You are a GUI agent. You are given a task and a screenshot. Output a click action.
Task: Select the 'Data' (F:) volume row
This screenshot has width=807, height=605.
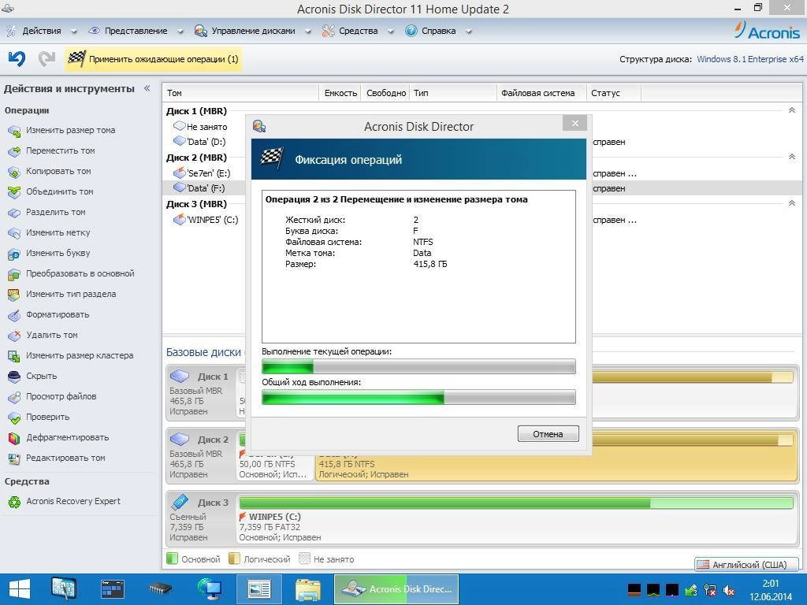pyautogui.click(x=203, y=188)
